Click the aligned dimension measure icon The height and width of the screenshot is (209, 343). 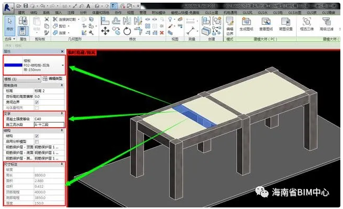click(x=190, y=31)
